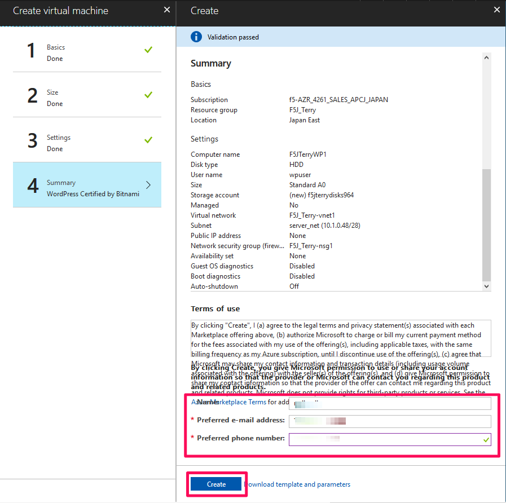Screen dimensions: 506x503
Task: Click the summary scrollbar down arrow
Action: coord(487,286)
